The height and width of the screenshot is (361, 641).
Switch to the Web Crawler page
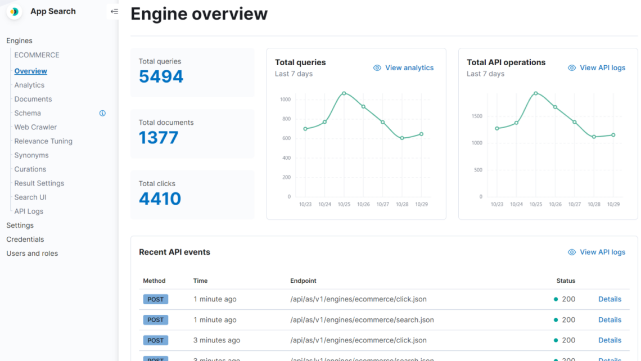[35, 127]
